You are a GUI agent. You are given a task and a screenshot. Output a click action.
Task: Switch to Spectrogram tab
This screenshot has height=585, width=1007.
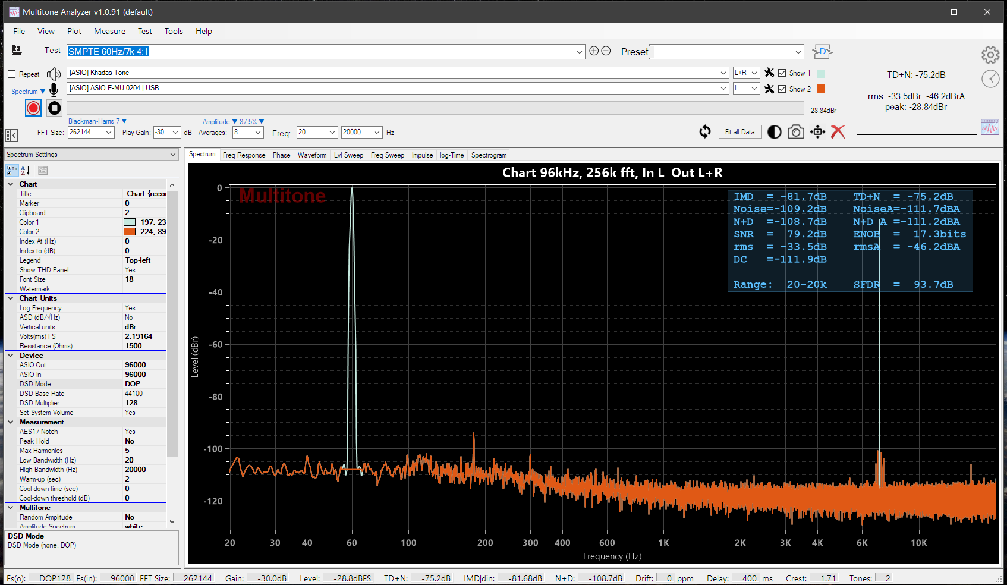coord(489,155)
